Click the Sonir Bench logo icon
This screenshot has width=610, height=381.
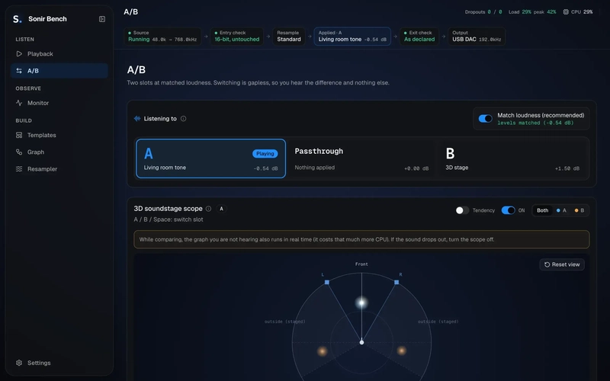pos(17,19)
